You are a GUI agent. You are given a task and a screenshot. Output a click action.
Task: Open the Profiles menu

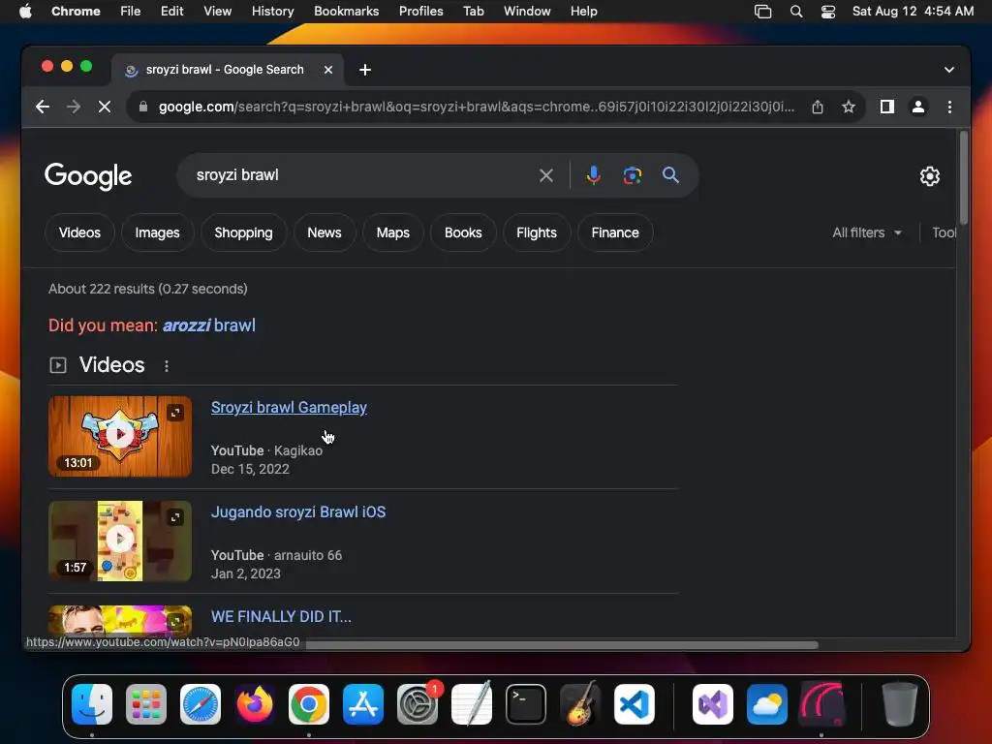click(x=420, y=12)
